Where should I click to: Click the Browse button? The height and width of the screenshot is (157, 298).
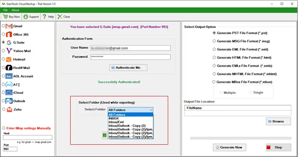[x=278, y=121]
